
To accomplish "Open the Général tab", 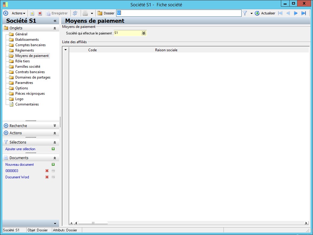I will click(21, 34).
